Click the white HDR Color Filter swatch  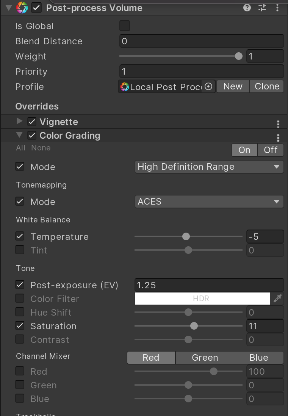pos(202,299)
